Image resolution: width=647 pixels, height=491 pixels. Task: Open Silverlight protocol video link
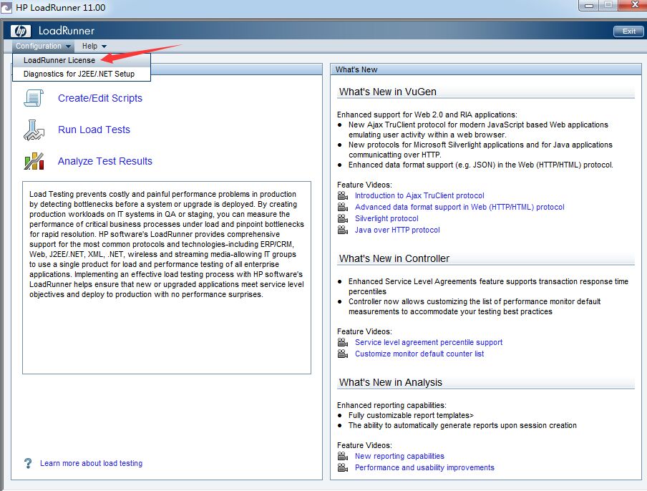pos(386,219)
